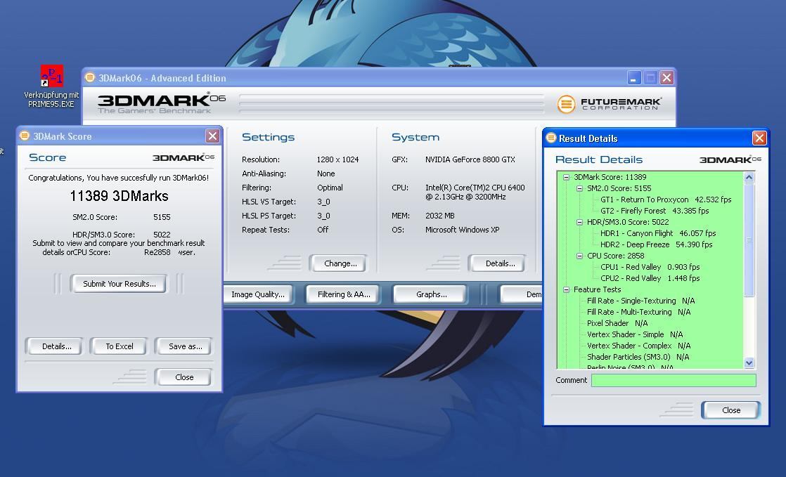Click the Save as... button
This screenshot has height=477, width=786.
pos(186,346)
